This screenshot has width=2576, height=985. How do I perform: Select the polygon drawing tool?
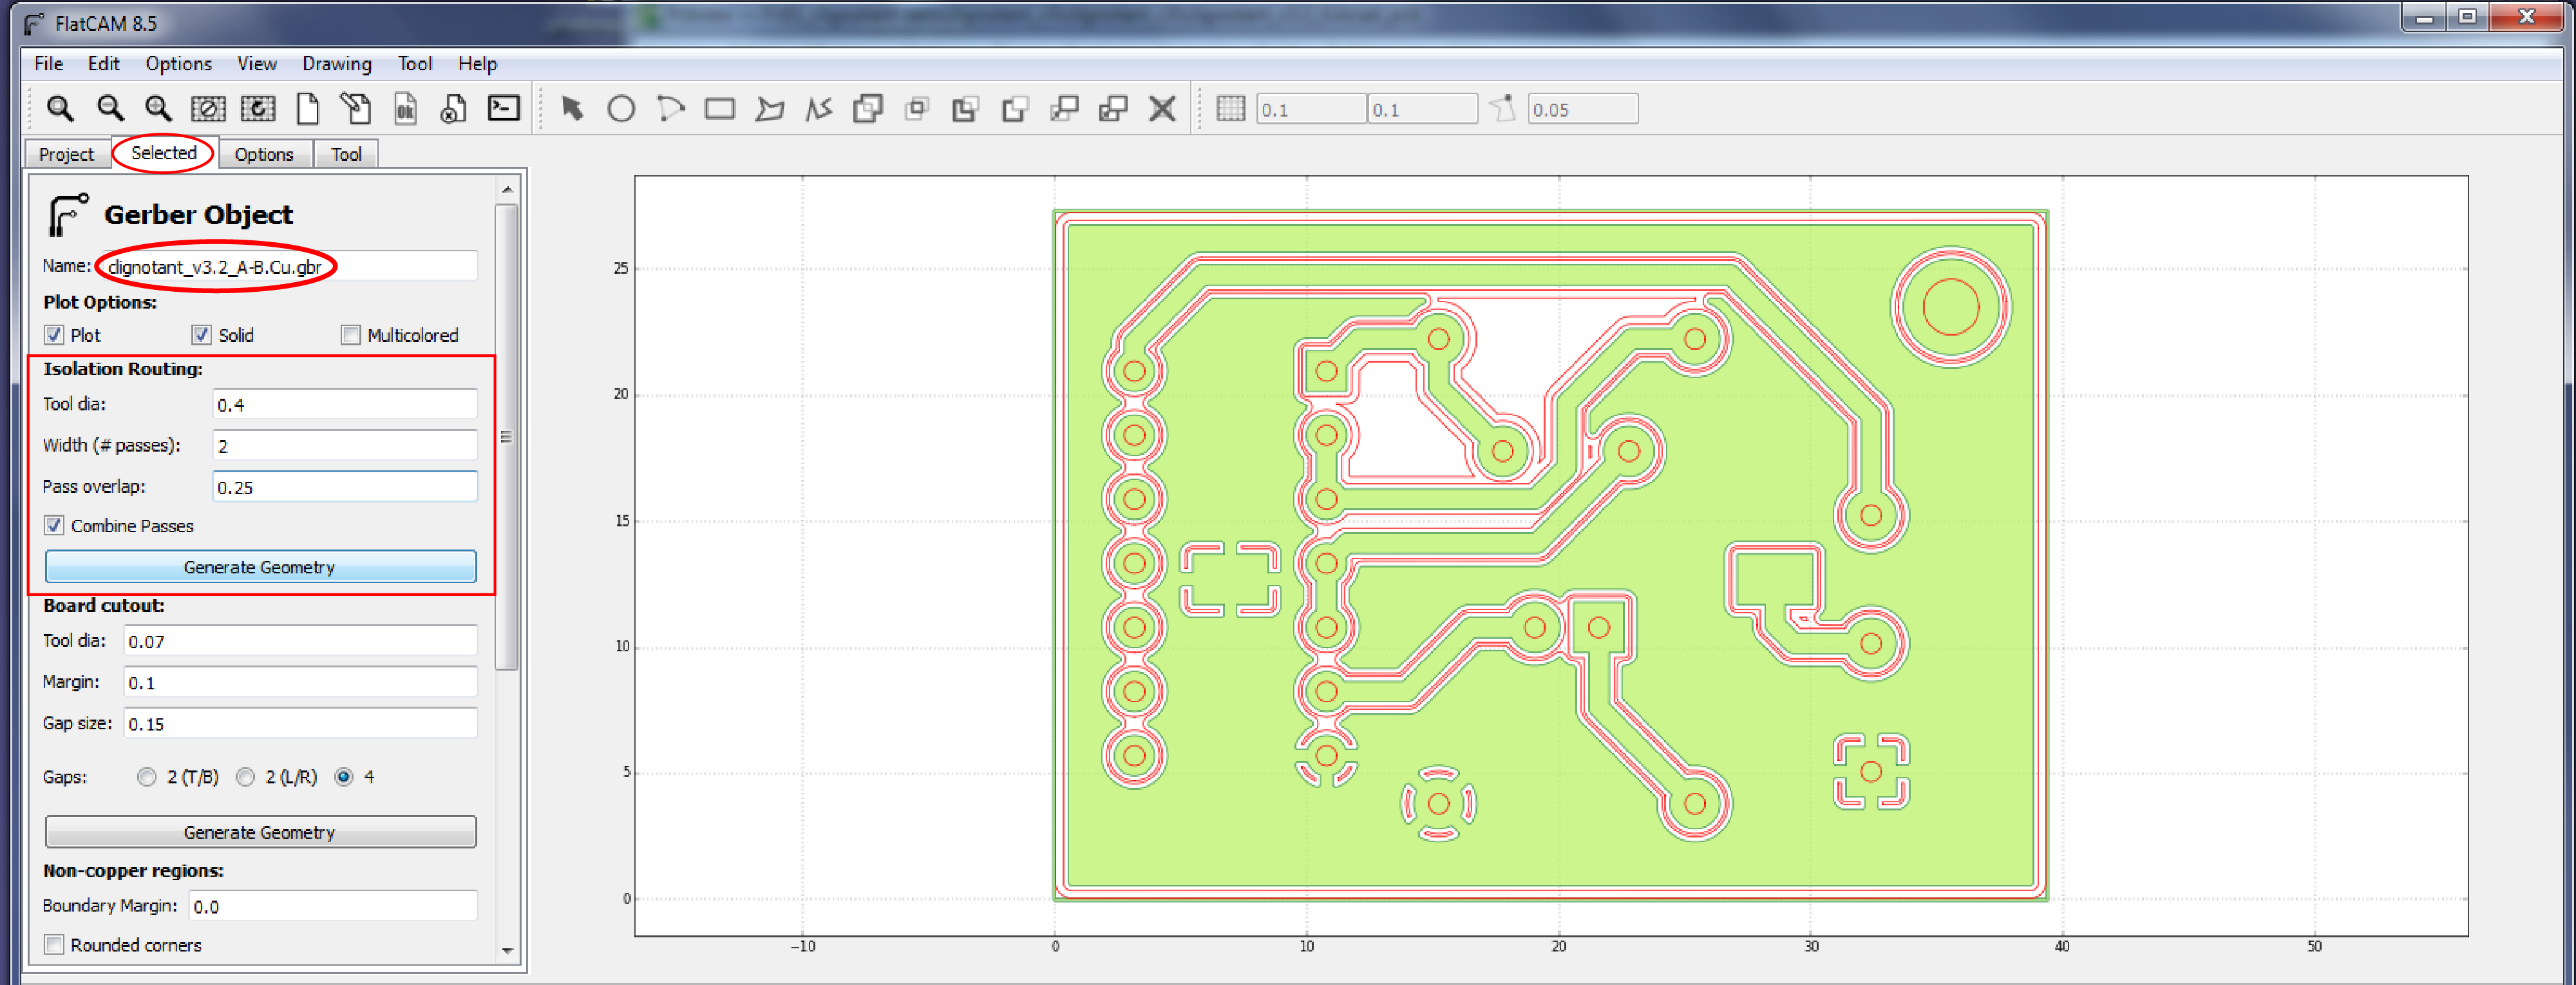[769, 108]
